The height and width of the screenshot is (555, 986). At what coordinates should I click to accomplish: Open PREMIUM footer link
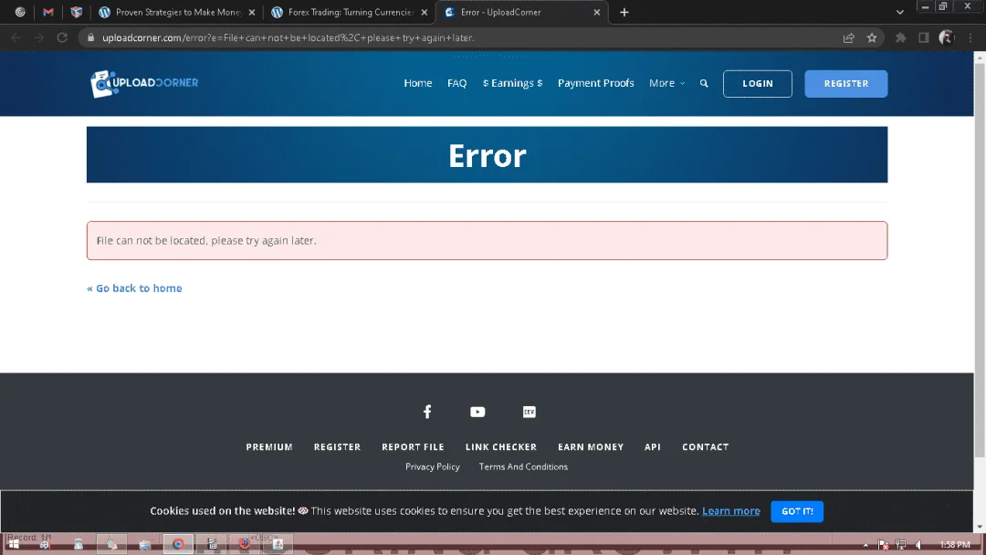pos(269,447)
